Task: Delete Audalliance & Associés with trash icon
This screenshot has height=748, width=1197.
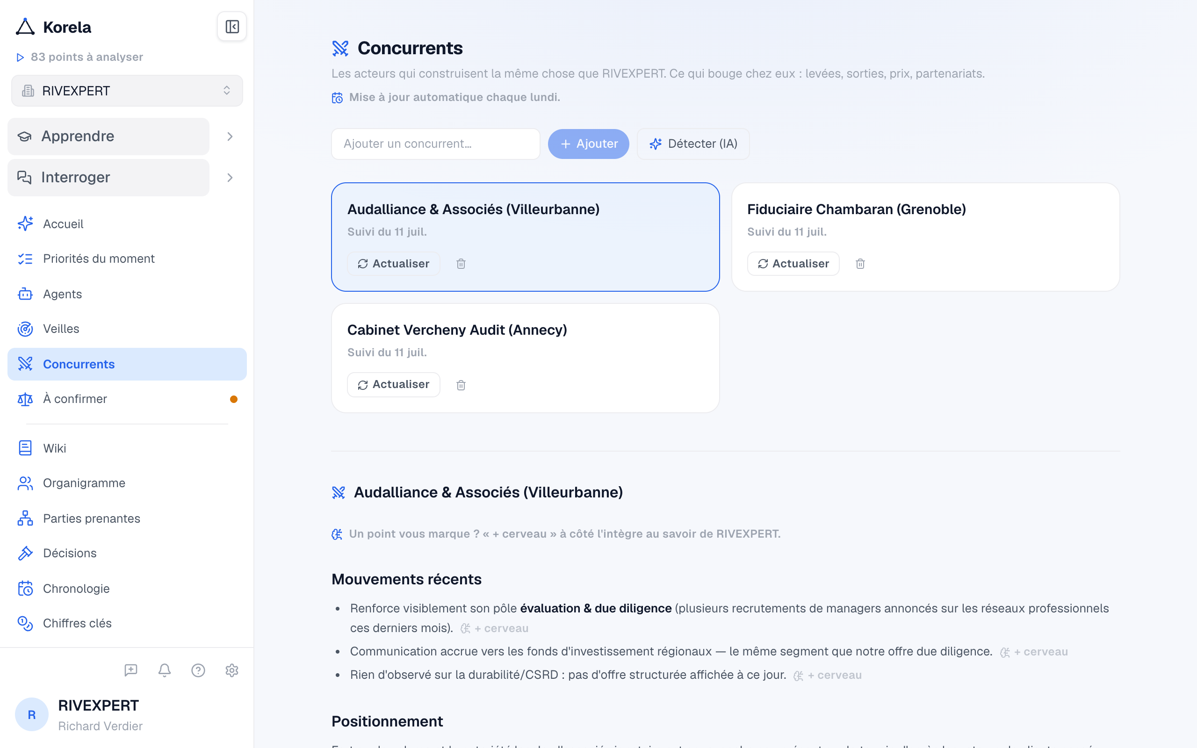Action: click(461, 264)
